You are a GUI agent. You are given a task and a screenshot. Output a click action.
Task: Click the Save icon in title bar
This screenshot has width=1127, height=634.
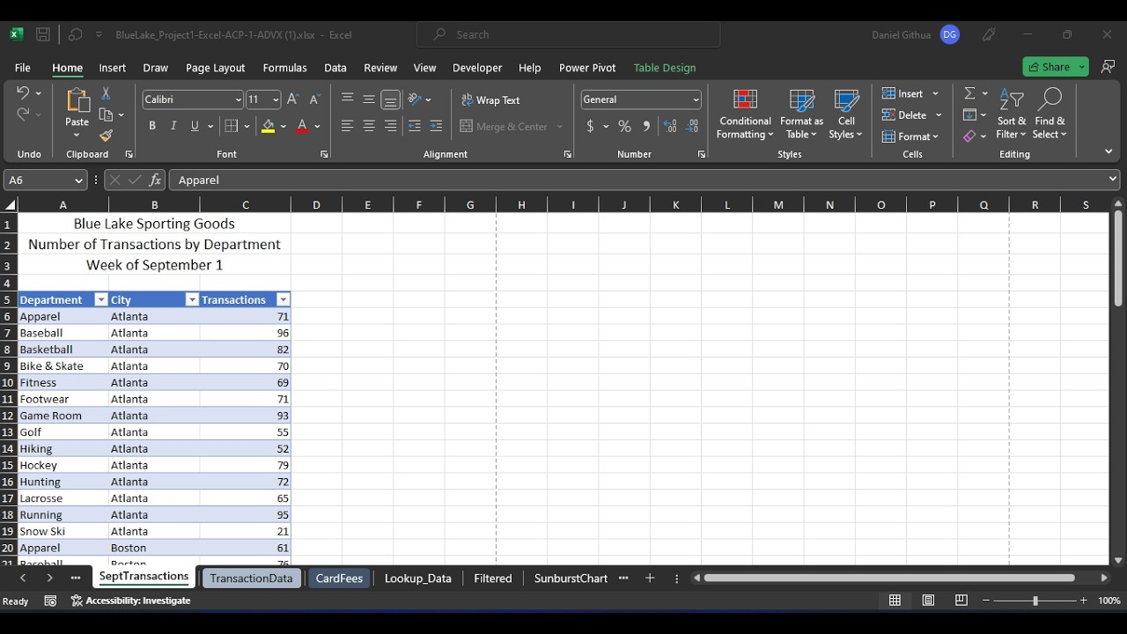click(42, 34)
